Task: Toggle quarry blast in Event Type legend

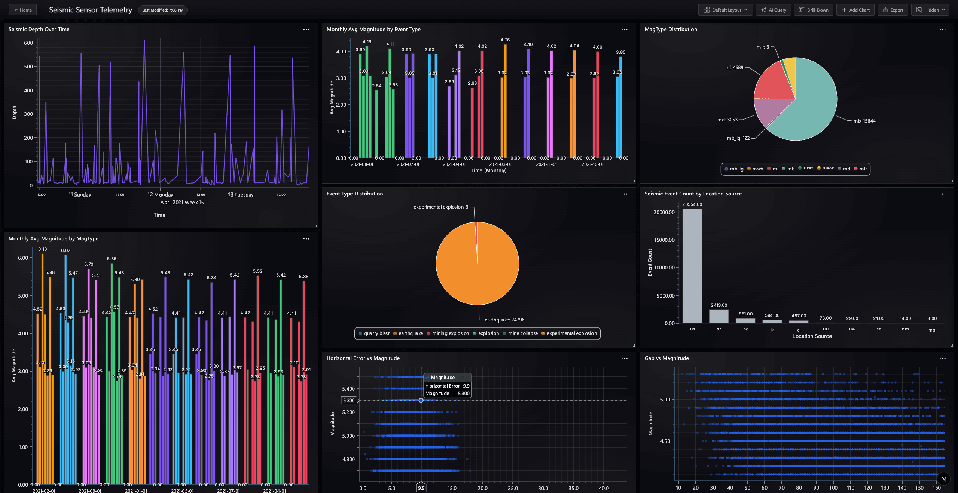Action: [374, 333]
